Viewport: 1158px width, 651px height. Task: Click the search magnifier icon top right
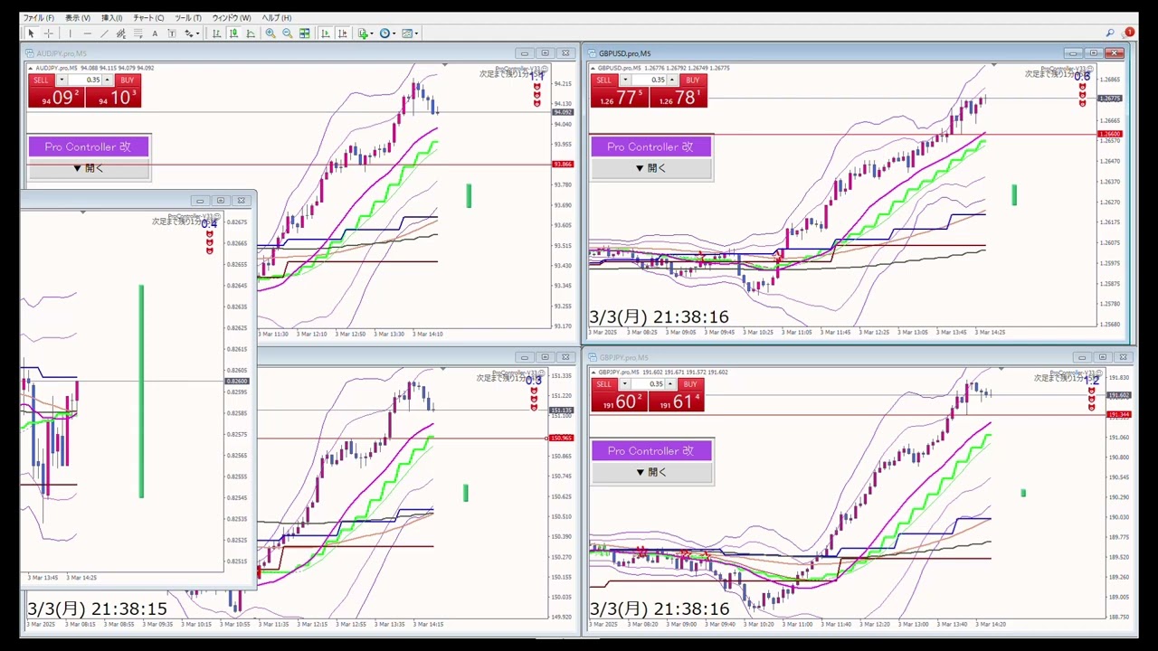pyautogui.click(x=1111, y=33)
